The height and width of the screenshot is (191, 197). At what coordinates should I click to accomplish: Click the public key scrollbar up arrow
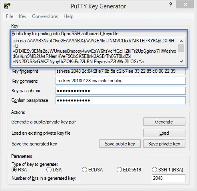click(x=181, y=41)
